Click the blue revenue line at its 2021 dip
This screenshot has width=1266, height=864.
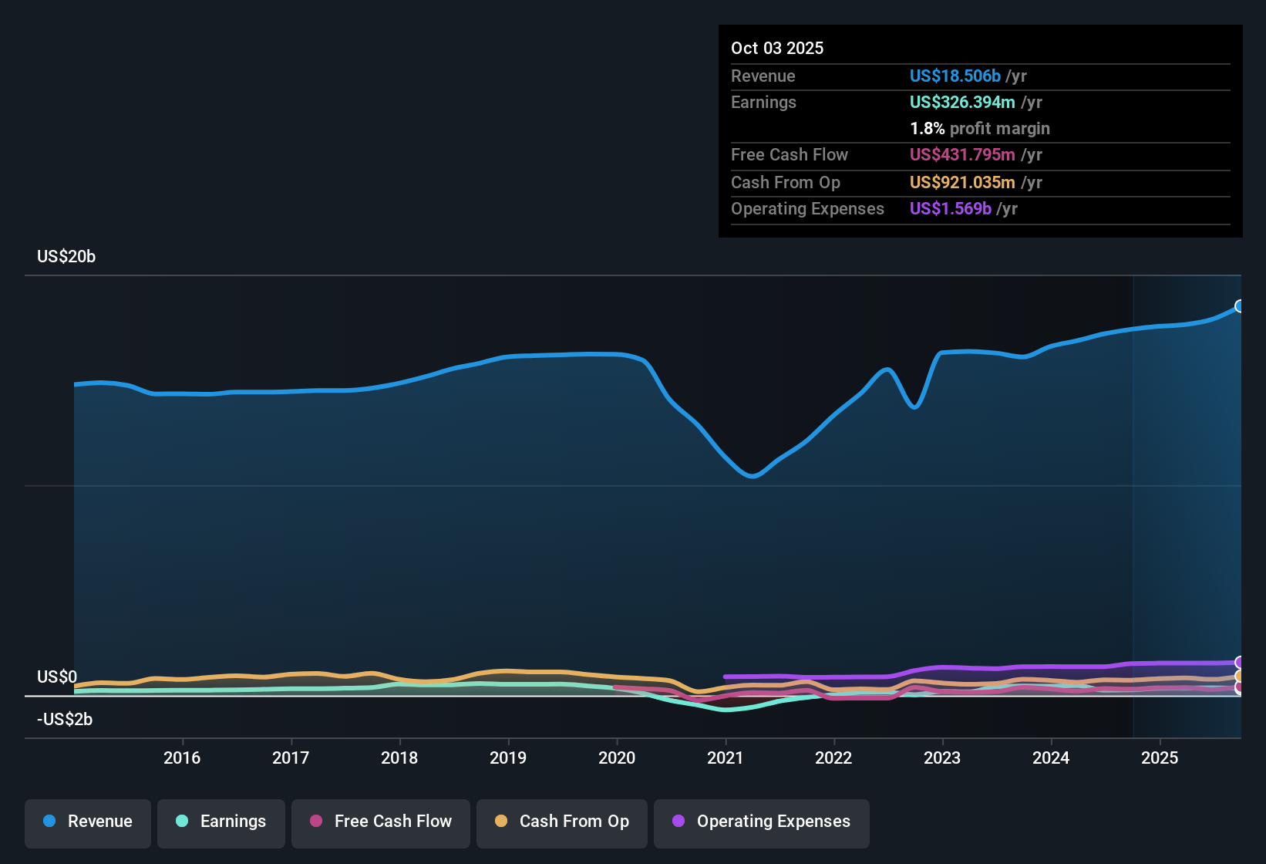(x=752, y=476)
